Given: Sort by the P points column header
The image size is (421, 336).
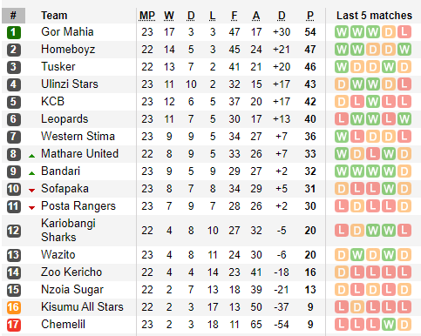Looking at the screenshot, I should point(310,16).
